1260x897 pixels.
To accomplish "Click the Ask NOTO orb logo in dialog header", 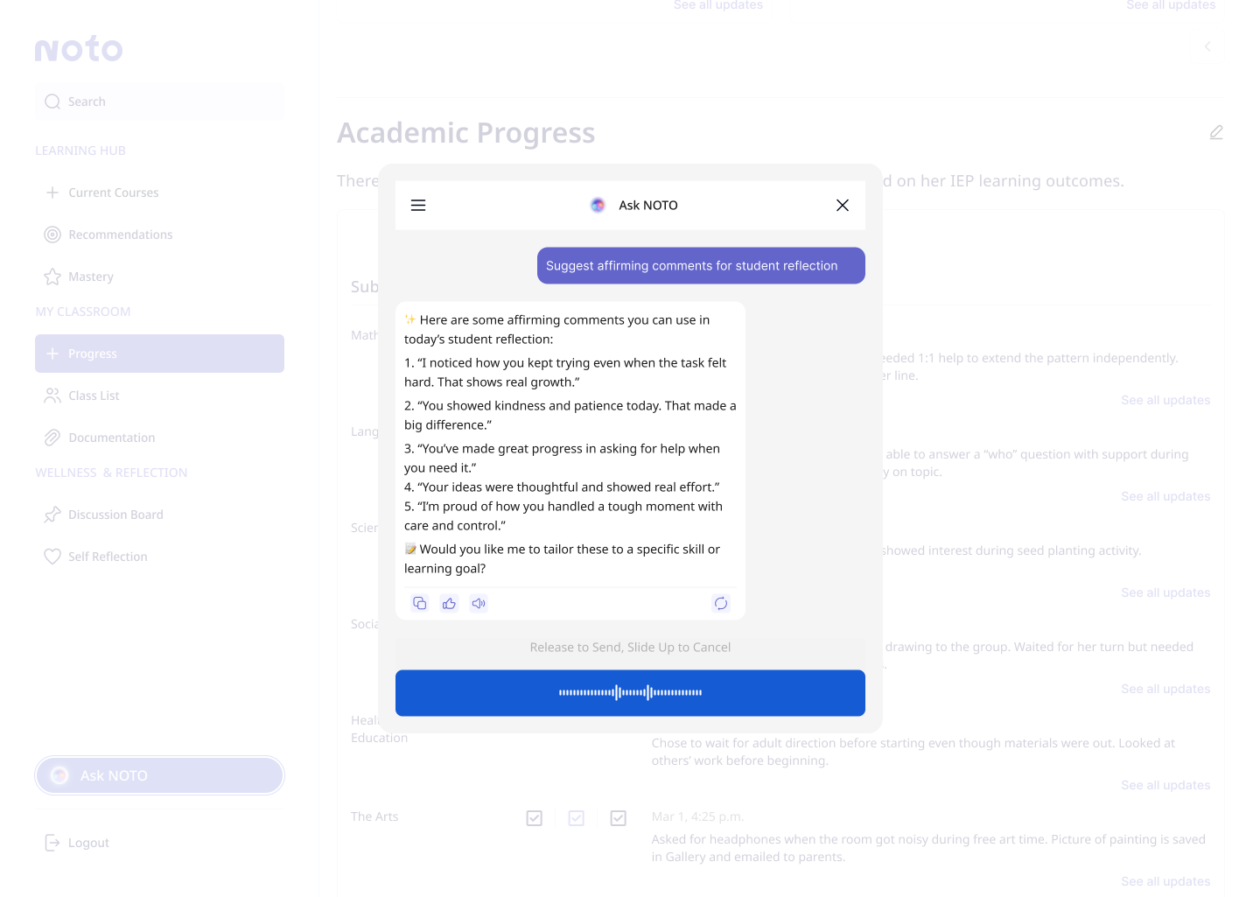I will pyautogui.click(x=598, y=206).
